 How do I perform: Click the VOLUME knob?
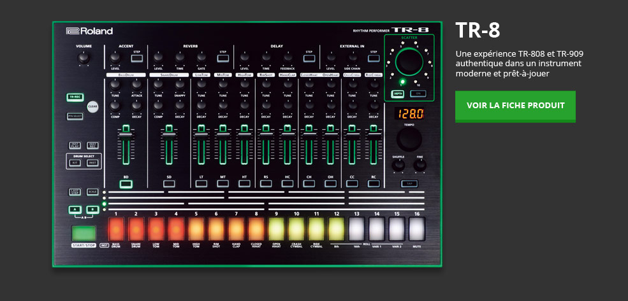click(x=84, y=59)
